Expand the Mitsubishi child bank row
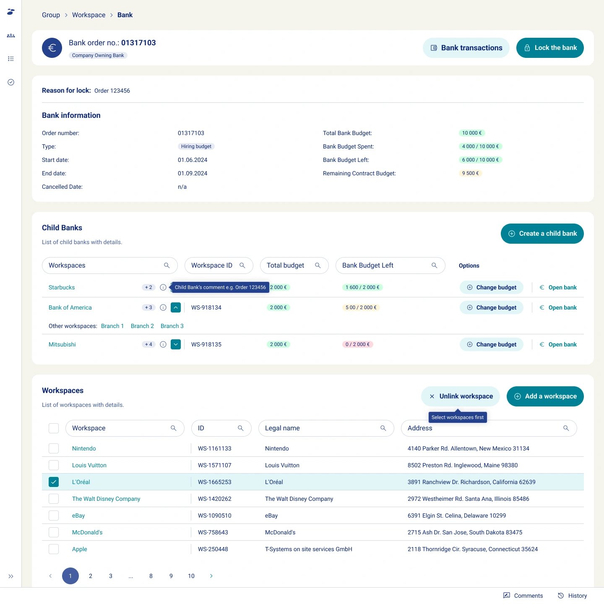Image resolution: width=604 pixels, height=604 pixels. point(176,344)
